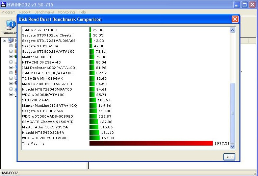Select the IBM-DPTA-371360 entry

[39, 30]
